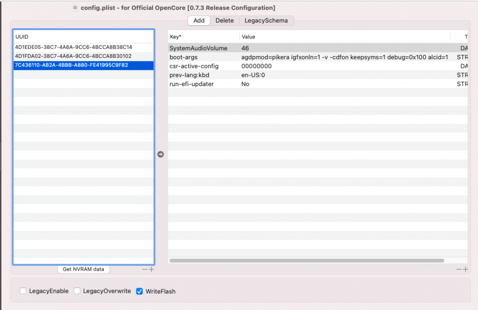This screenshot has height=310, width=478.
Task: Click the prev-lang:kbd value en-US:0
Action: 253,75
